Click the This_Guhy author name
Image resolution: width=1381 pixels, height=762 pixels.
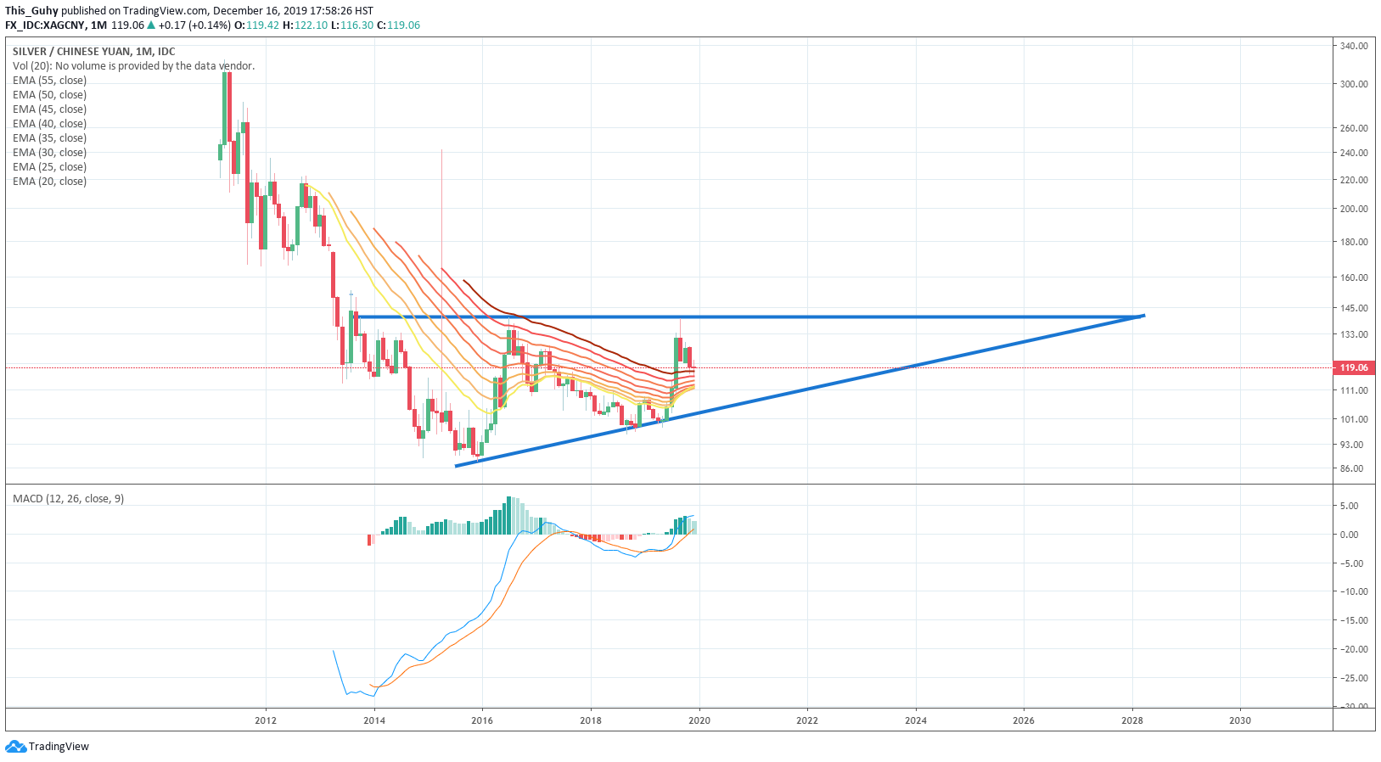point(31,11)
